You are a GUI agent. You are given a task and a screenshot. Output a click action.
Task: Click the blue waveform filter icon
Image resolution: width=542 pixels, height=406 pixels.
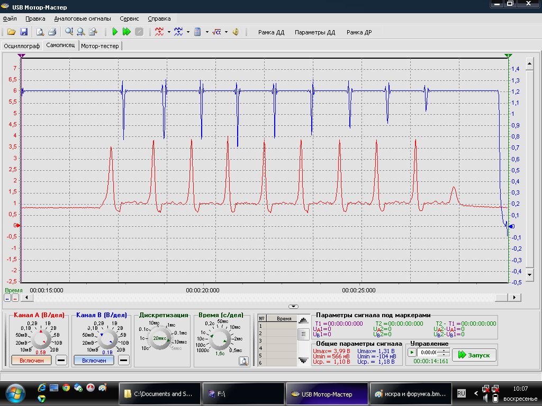tap(178, 32)
